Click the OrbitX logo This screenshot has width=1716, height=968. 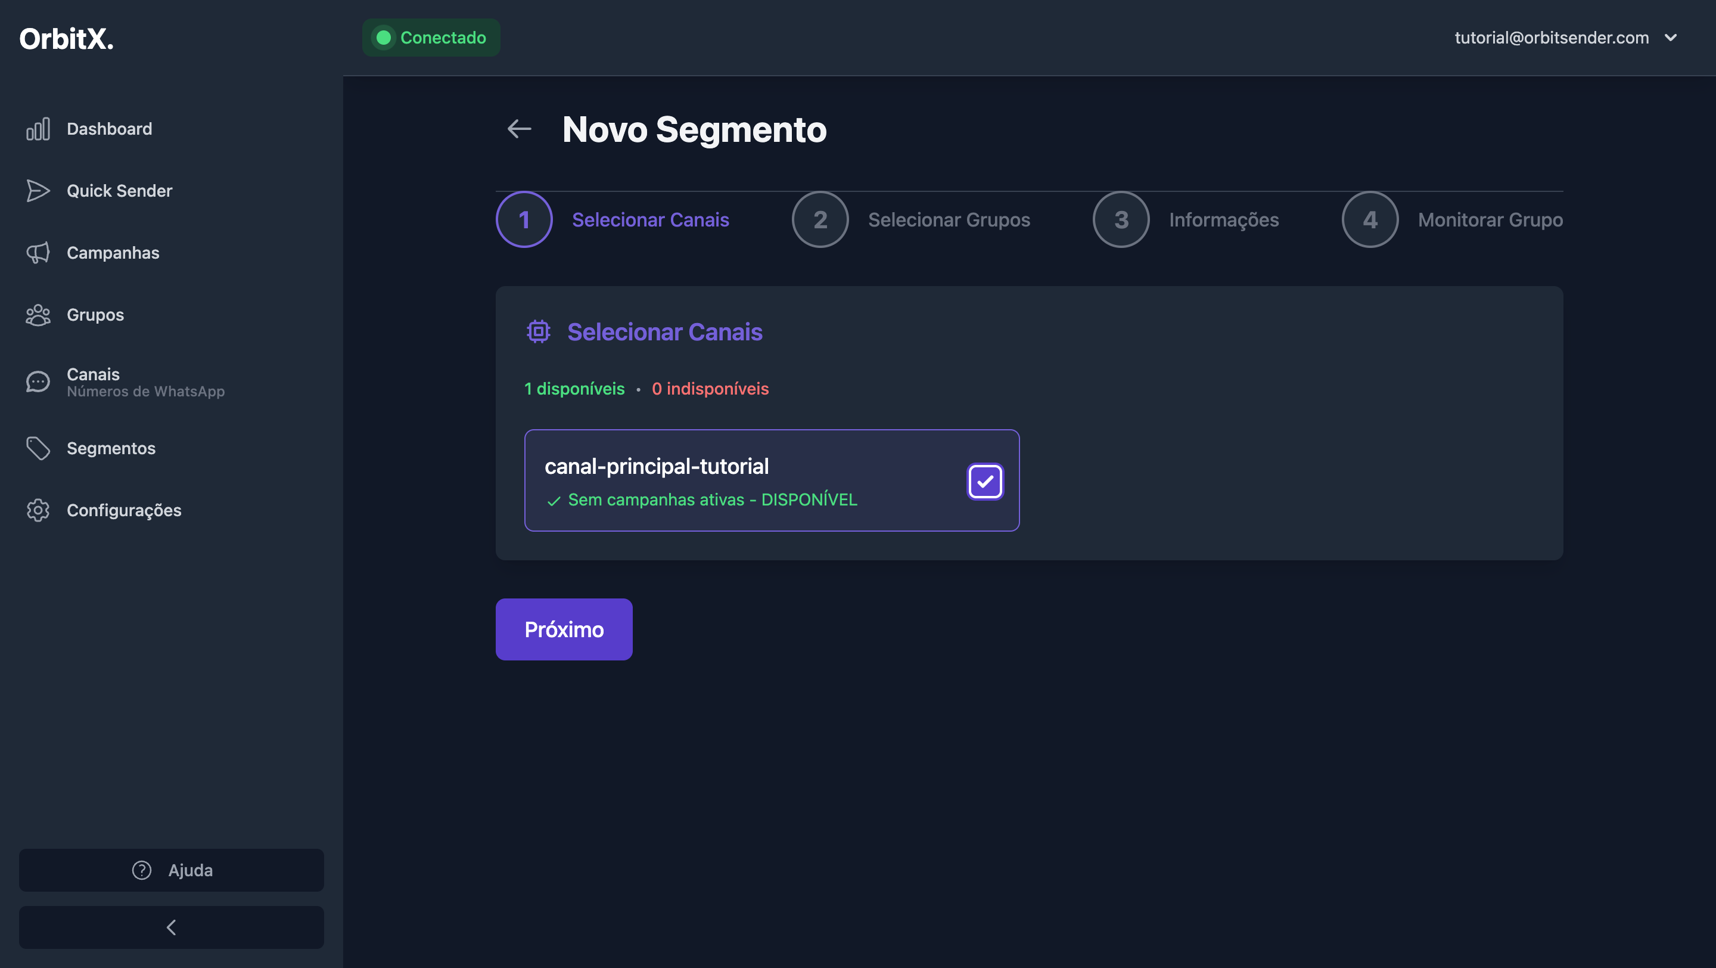point(67,39)
